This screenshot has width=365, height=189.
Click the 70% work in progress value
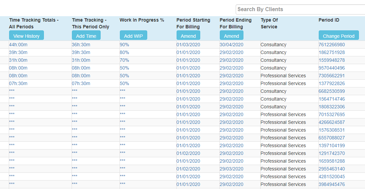coord(124,60)
